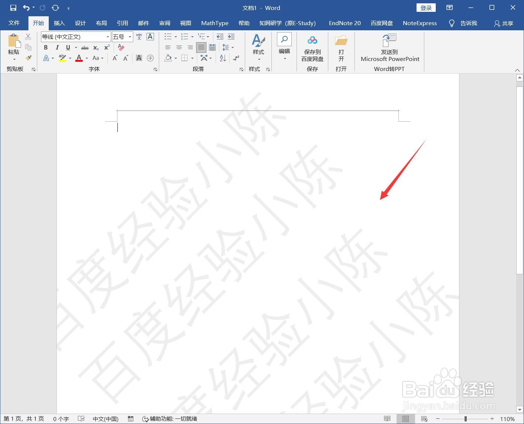Click the Styles icon
This screenshot has height=424, width=524.
pyautogui.click(x=258, y=41)
